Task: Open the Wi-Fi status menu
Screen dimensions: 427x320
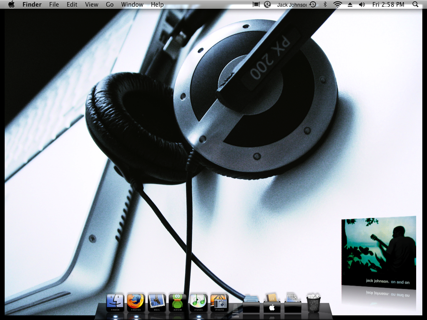Action: pos(338,4)
